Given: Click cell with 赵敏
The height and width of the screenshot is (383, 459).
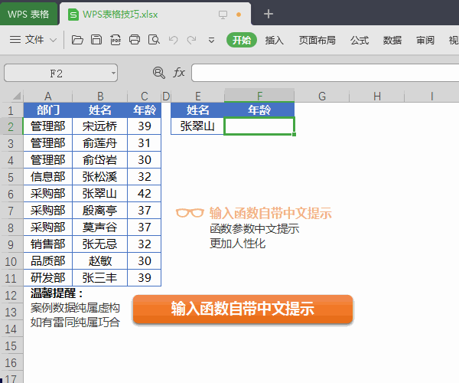Looking at the screenshot, I should click(99, 261).
